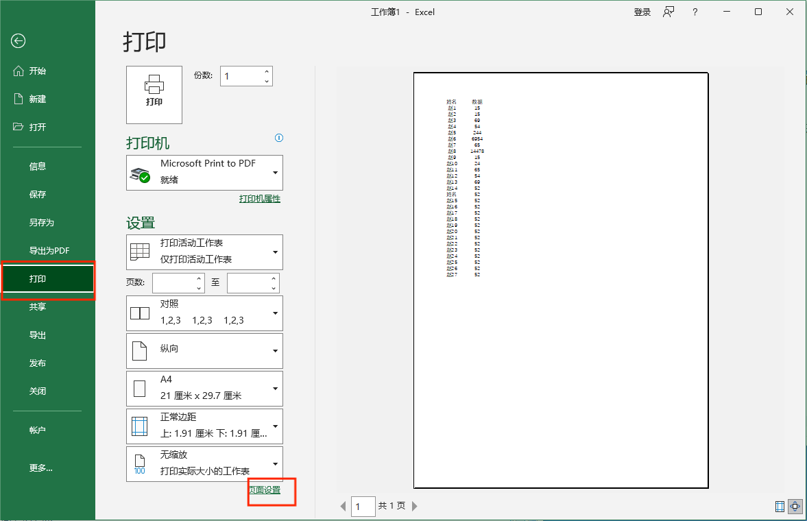This screenshot has width=807, height=521.
Task: Open the Help question mark icon
Action: click(x=695, y=12)
